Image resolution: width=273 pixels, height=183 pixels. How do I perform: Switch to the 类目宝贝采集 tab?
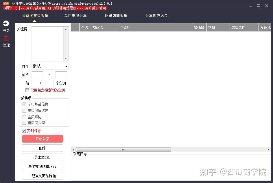tap(75, 16)
